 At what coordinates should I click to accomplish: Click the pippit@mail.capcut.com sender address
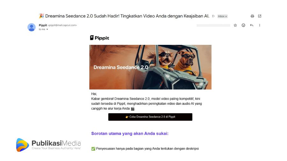[63, 25]
